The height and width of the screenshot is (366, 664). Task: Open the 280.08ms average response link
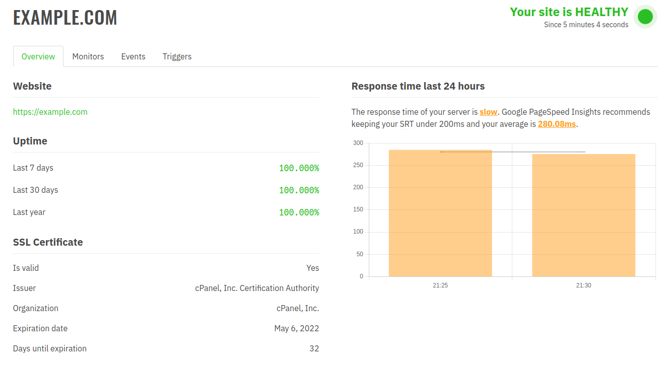pyautogui.click(x=556, y=124)
